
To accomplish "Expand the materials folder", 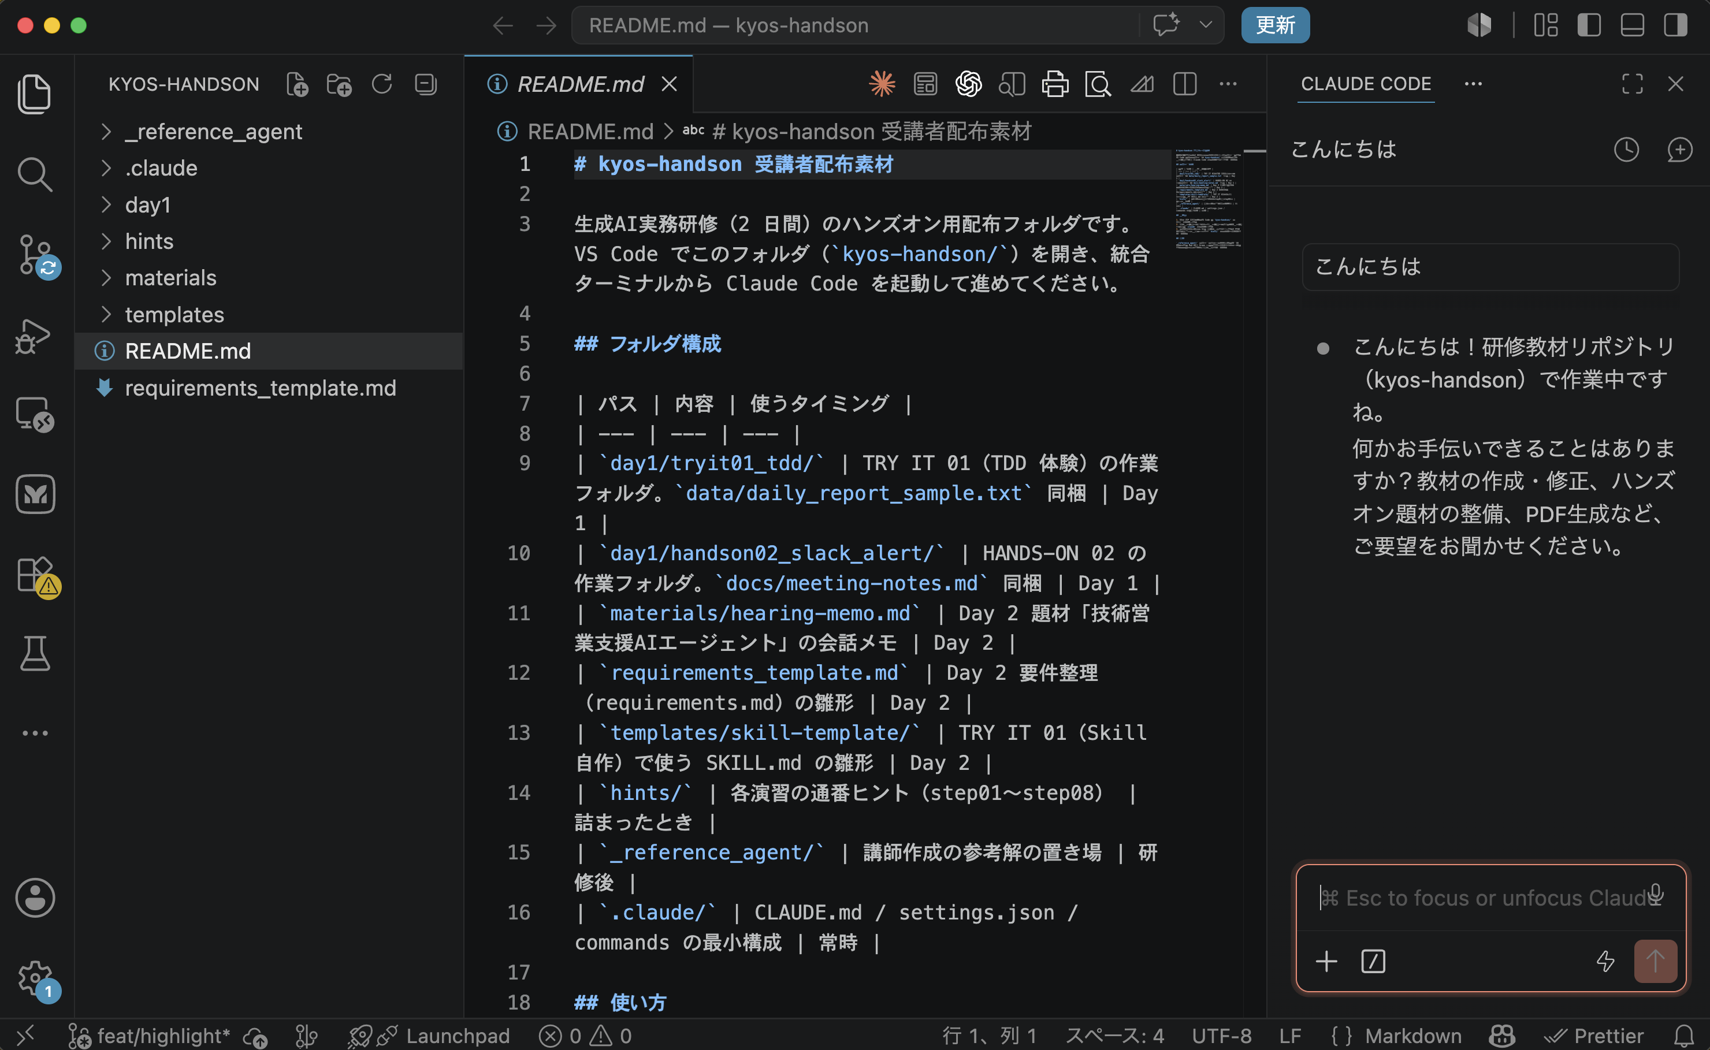I will (x=268, y=278).
